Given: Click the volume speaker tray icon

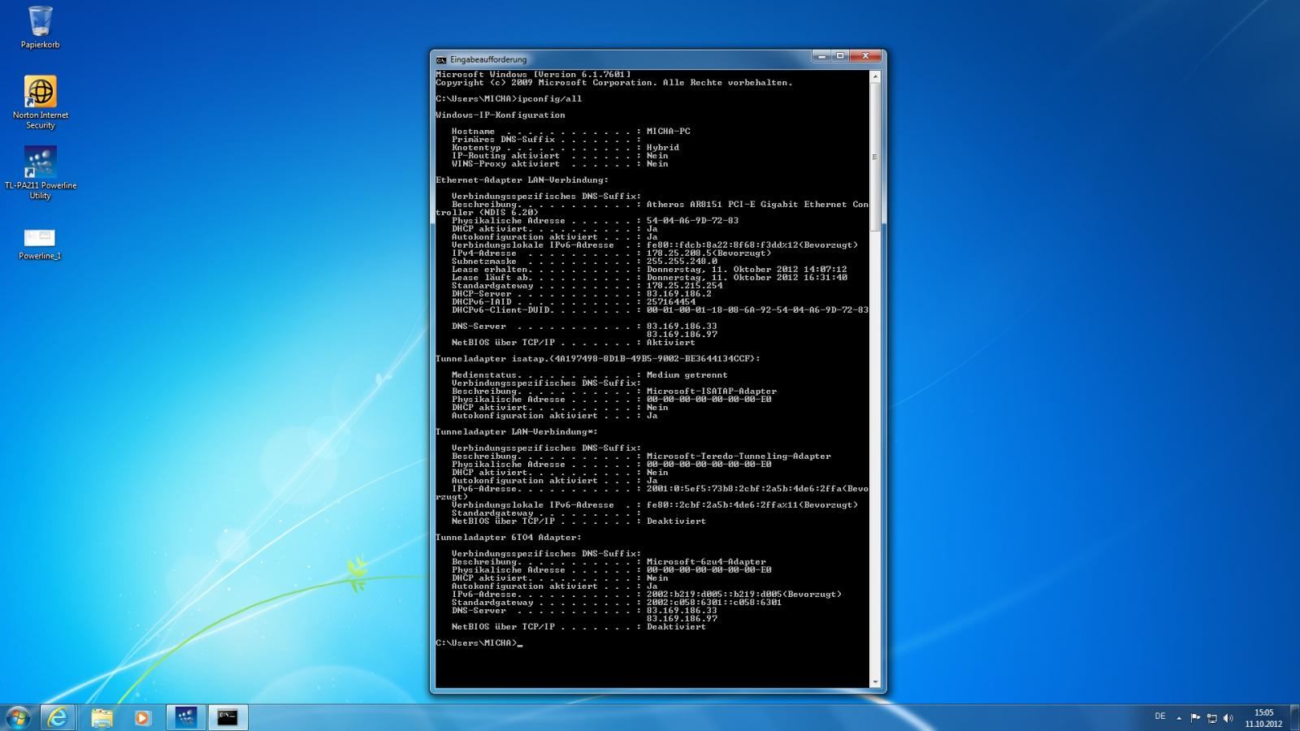Looking at the screenshot, I should click(1228, 718).
